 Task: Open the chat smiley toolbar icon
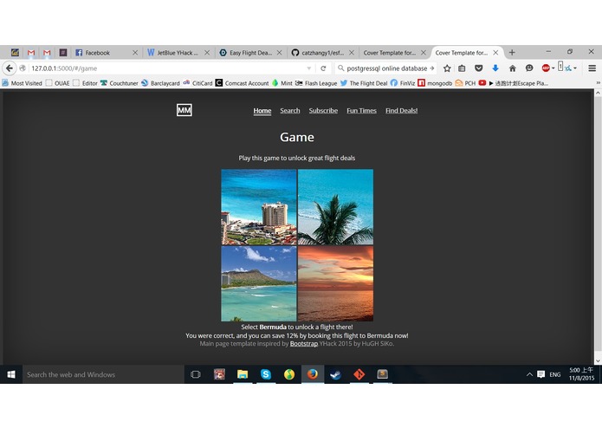[529, 68]
